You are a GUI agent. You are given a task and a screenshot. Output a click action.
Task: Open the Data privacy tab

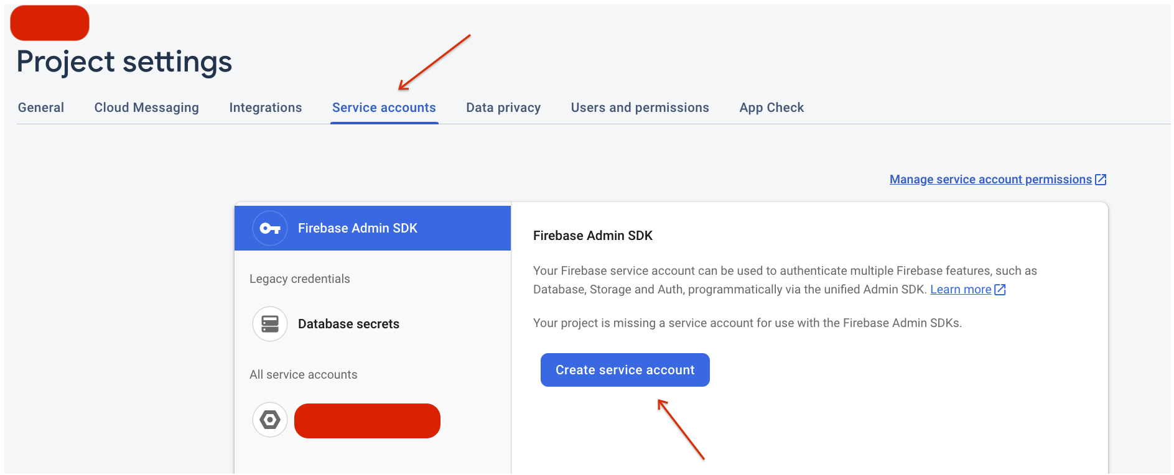tap(503, 108)
